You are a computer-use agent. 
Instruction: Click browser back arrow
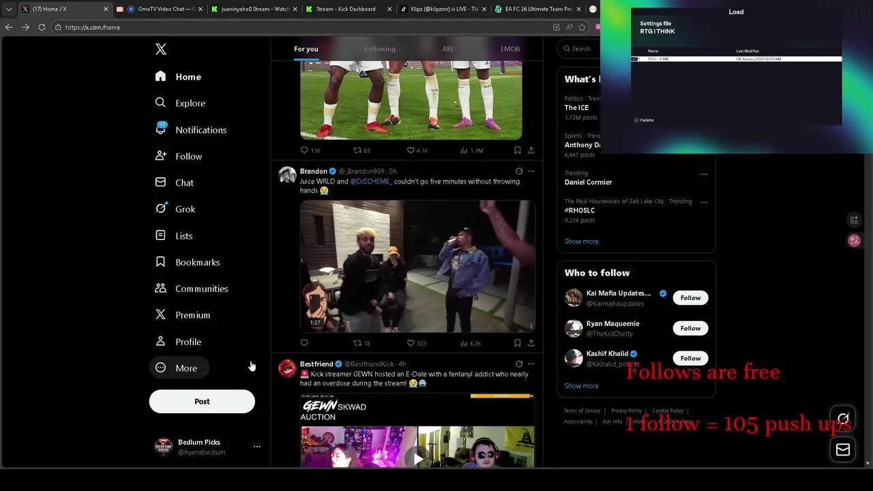9,27
